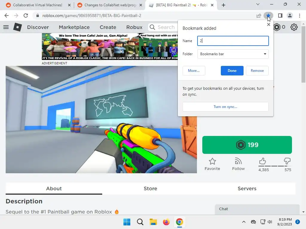Image resolution: width=306 pixels, height=229 pixels.
Task: Switch to Collaborative Virtual Machines tab
Action: 38,5
